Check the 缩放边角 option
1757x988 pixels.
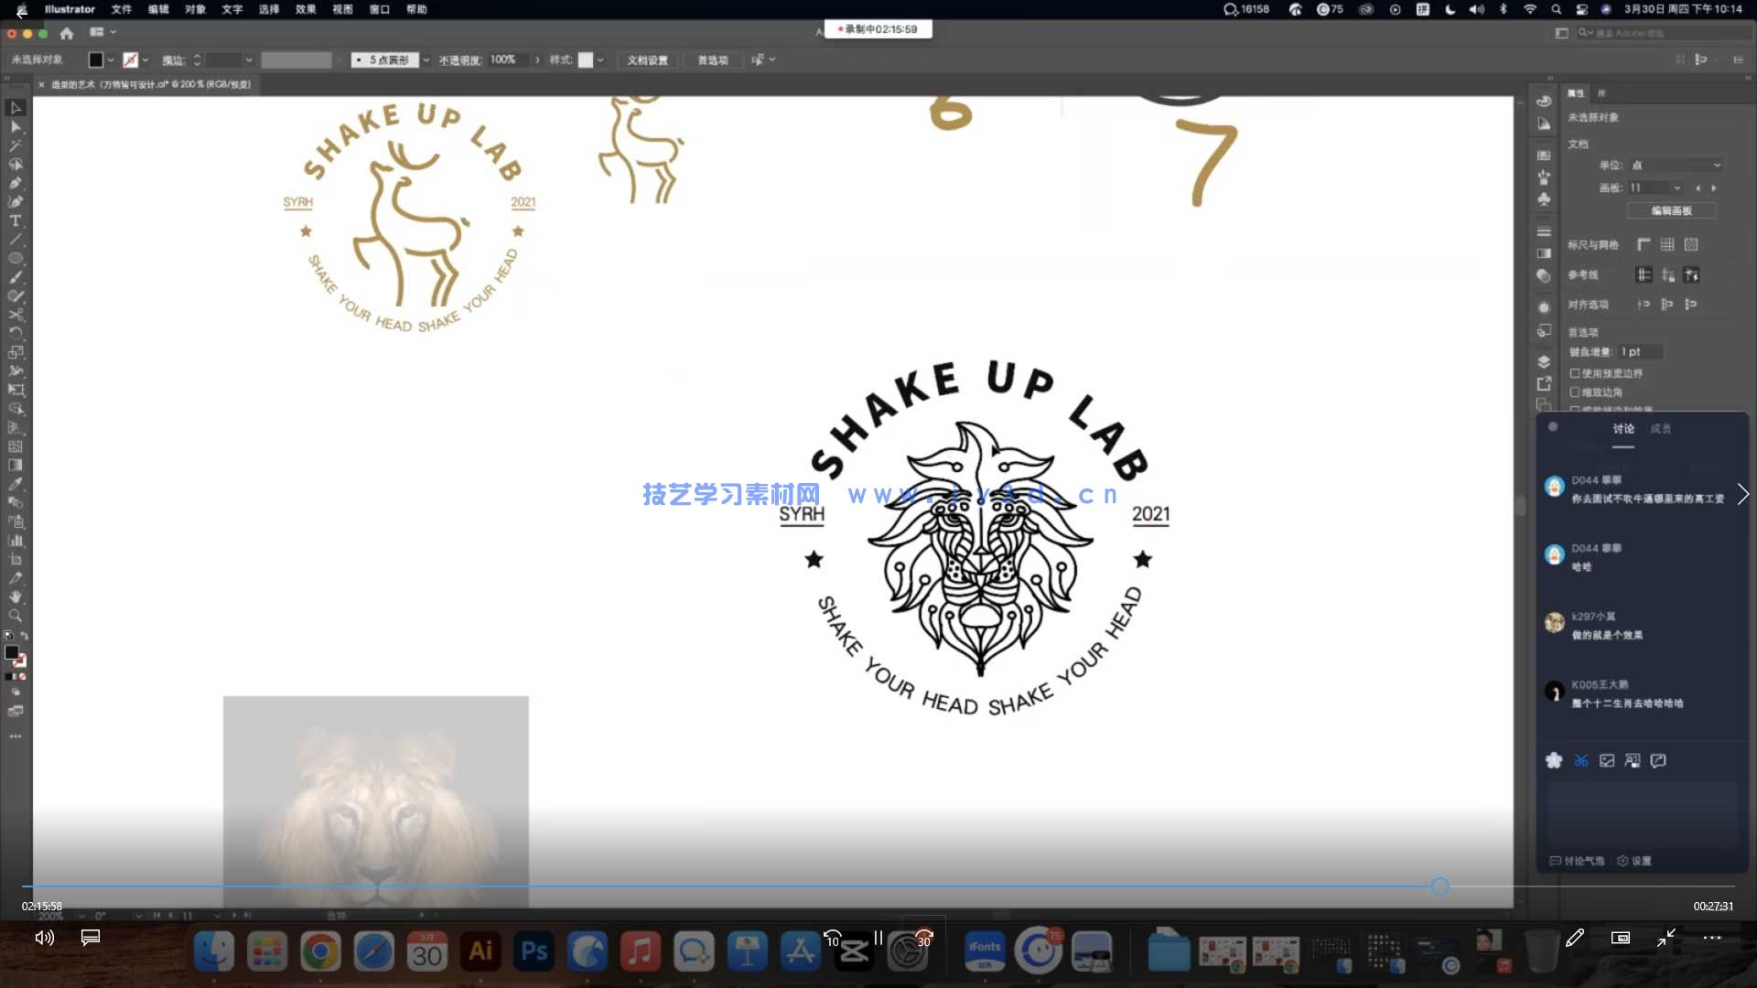click(1575, 392)
